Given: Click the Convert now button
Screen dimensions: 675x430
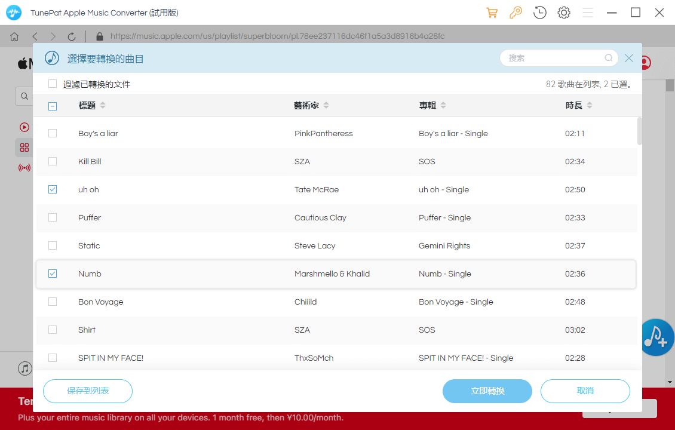Looking at the screenshot, I should 487,391.
